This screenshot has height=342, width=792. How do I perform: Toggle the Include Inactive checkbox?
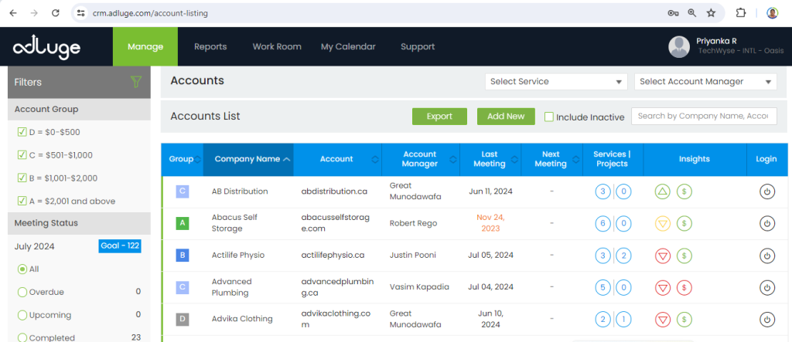(549, 117)
